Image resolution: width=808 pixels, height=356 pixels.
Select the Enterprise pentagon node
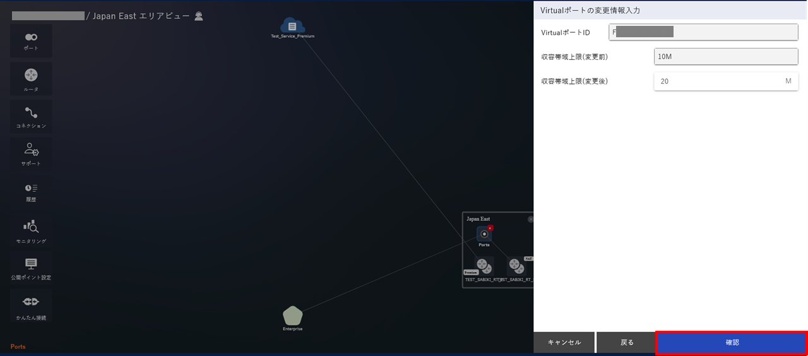[292, 316]
